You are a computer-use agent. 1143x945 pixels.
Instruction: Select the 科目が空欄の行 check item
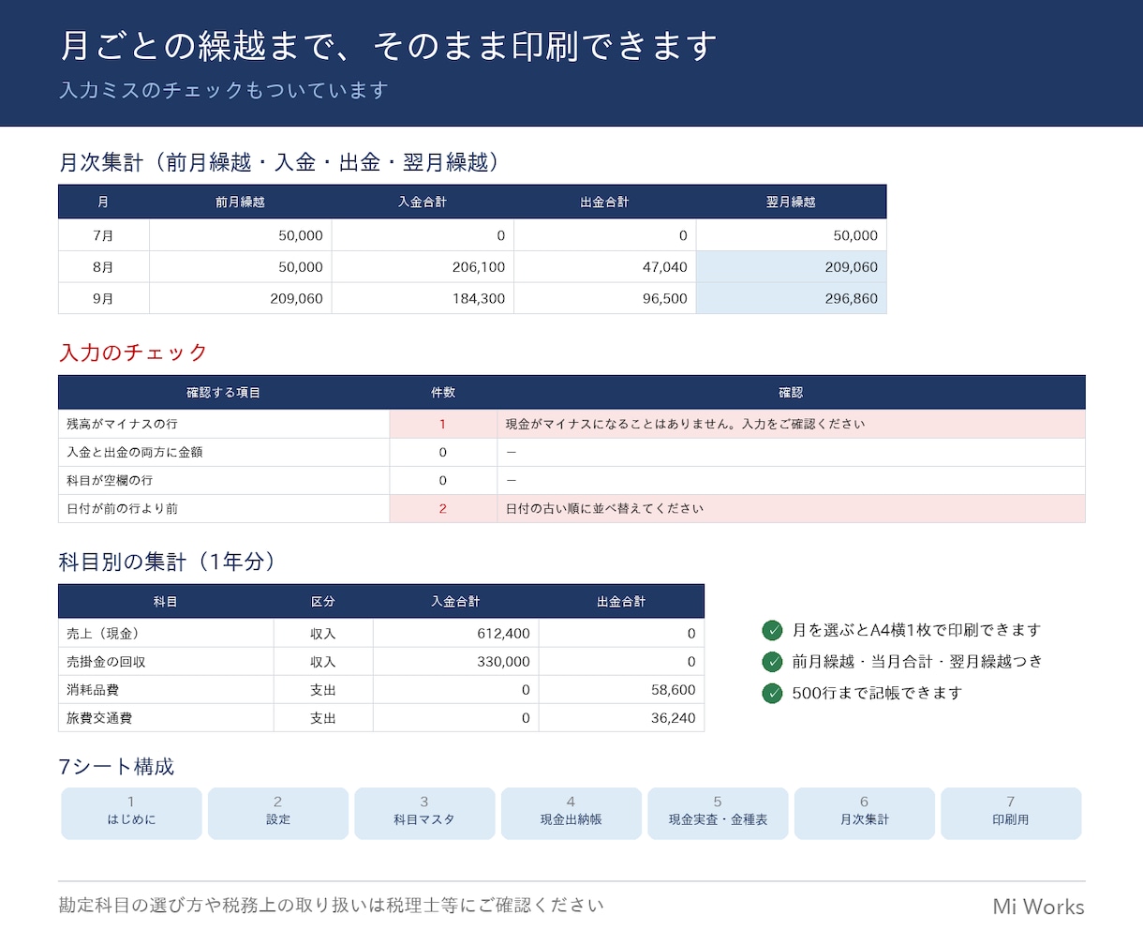click(224, 480)
